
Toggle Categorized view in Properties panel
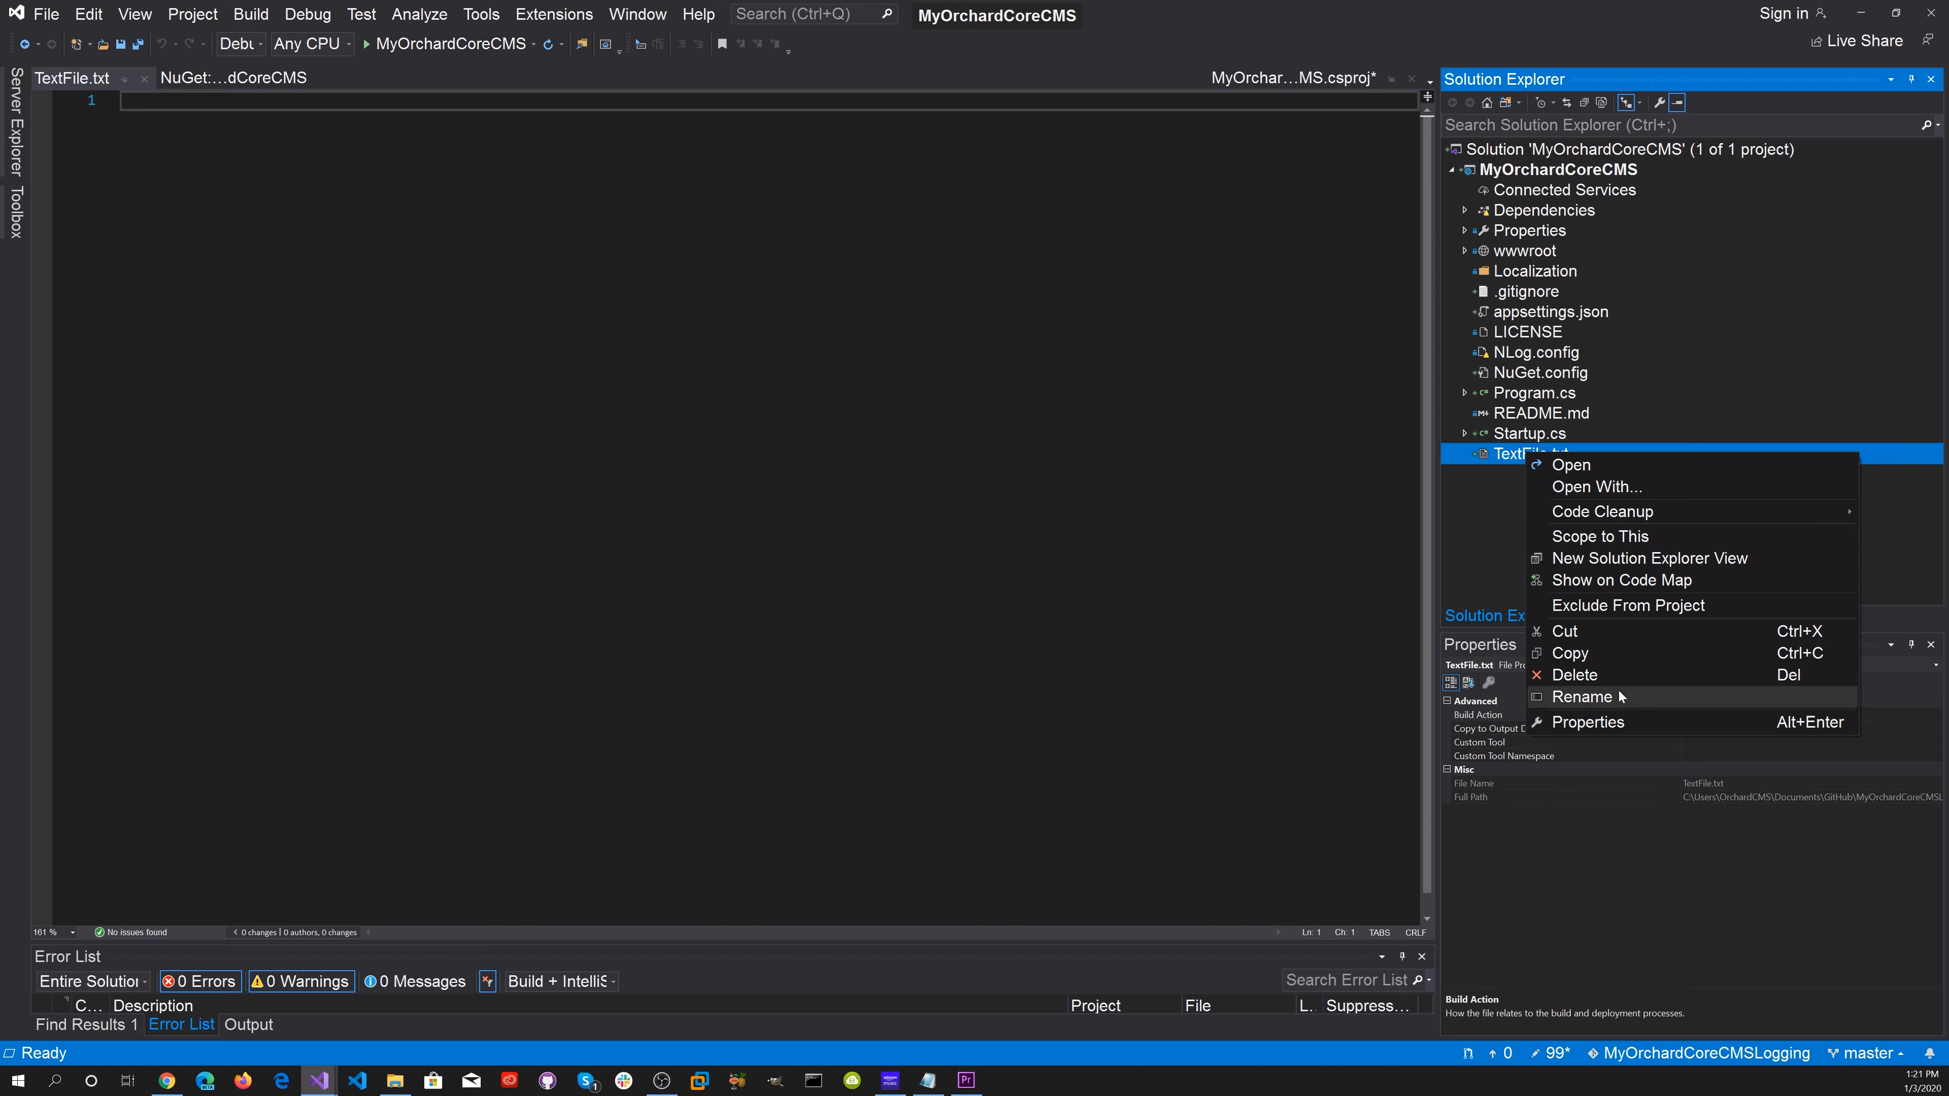click(x=1451, y=681)
